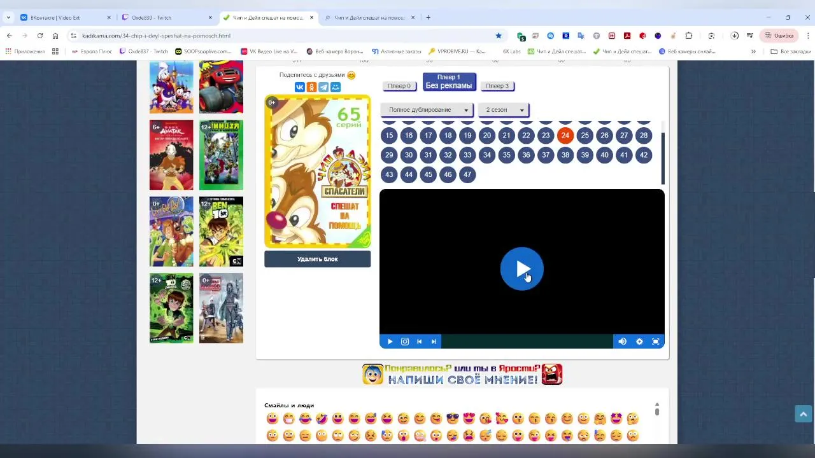The image size is (815, 458).
Task: Share via Odnoklassniki icon
Action: pos(311,87)
